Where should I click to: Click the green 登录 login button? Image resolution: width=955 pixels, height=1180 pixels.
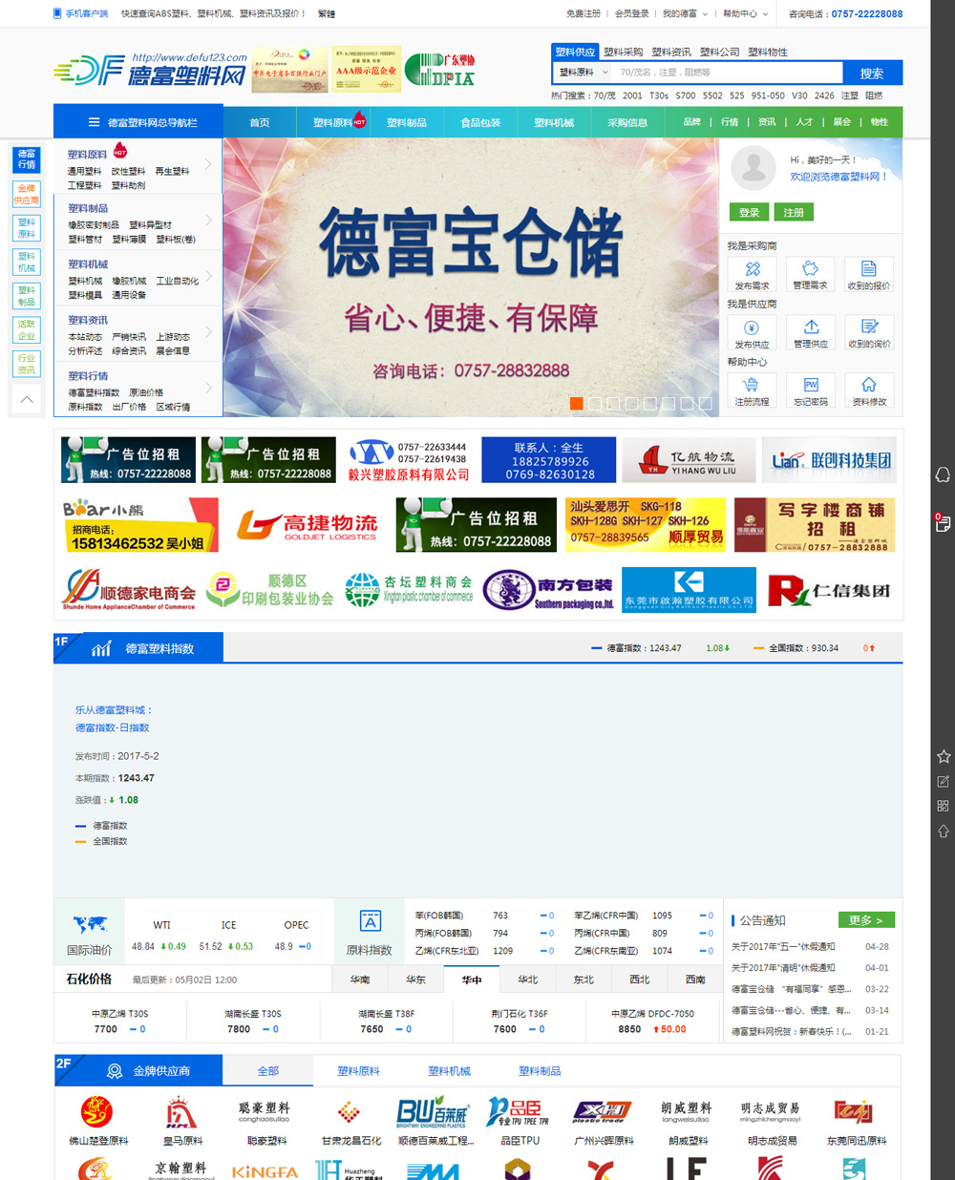[749, 212]
